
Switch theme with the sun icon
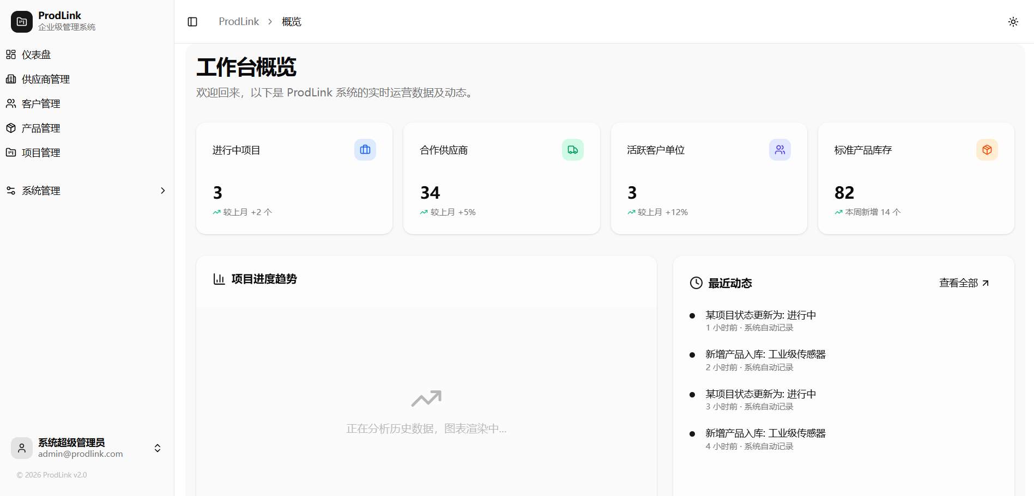pyautogui.click(x=1013, y=22)
